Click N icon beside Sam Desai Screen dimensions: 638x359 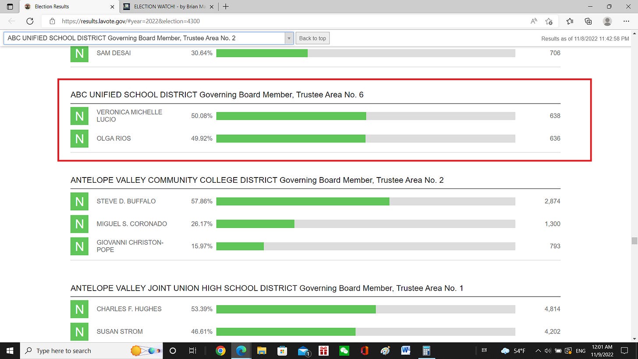point(79,53)
